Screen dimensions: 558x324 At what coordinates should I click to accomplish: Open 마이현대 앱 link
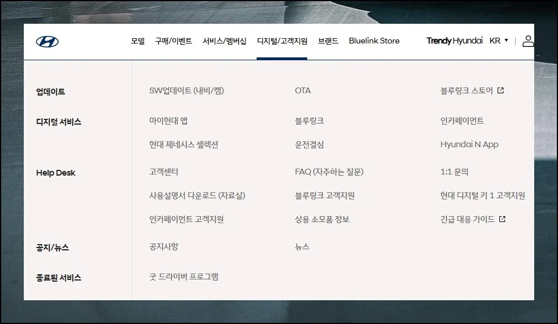[x=168, y=121]
